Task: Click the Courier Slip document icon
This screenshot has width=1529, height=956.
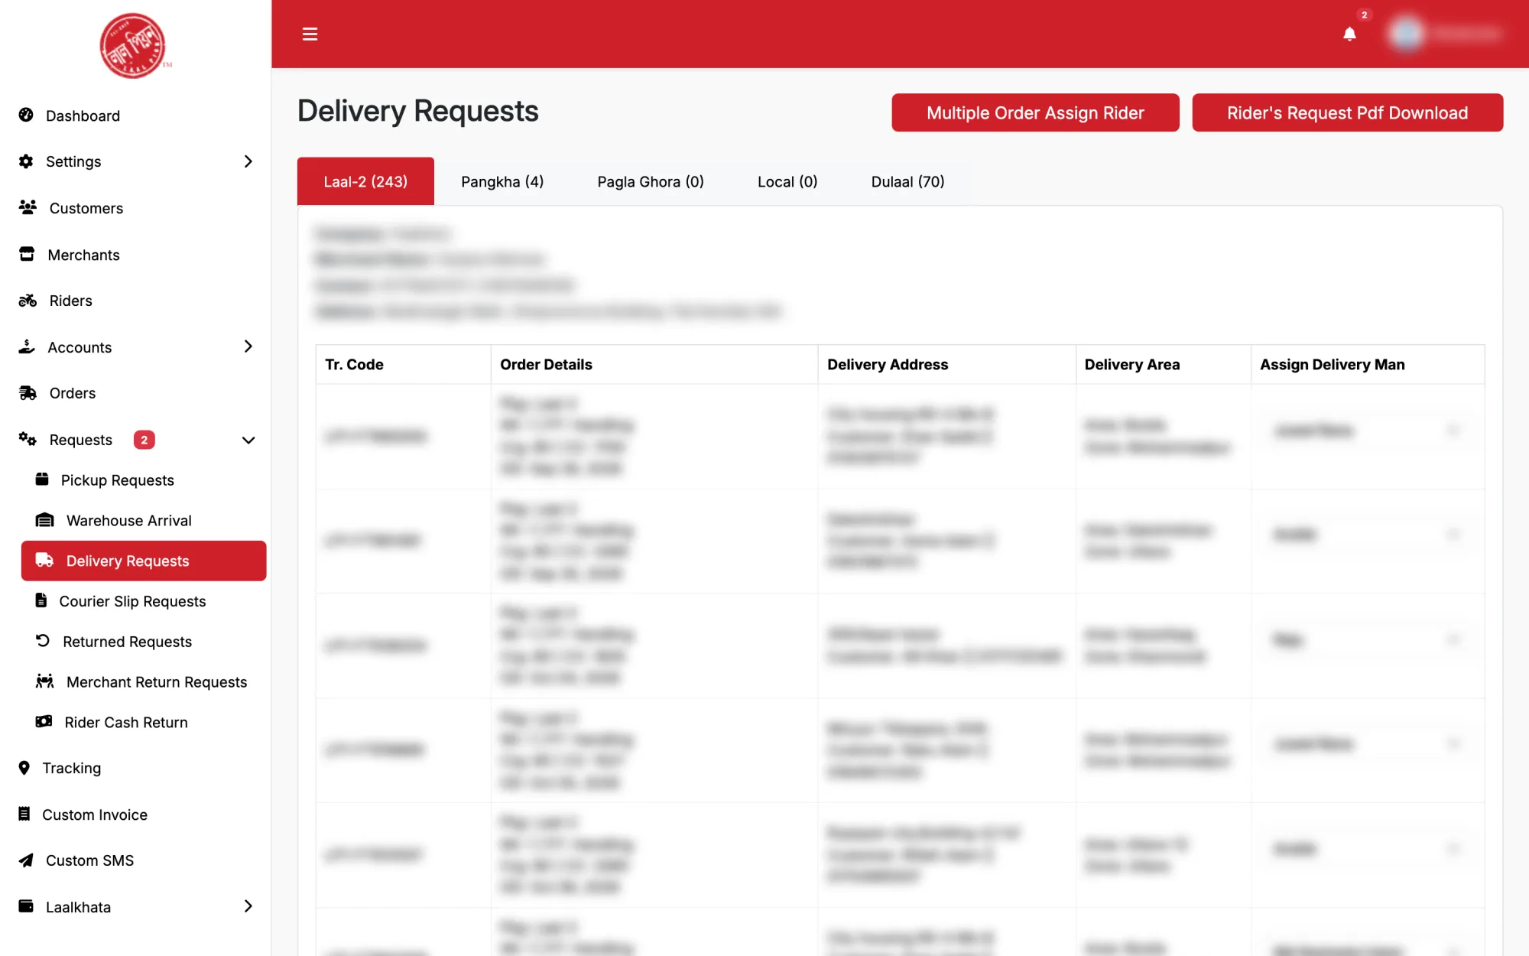Action: pos(41,600)
